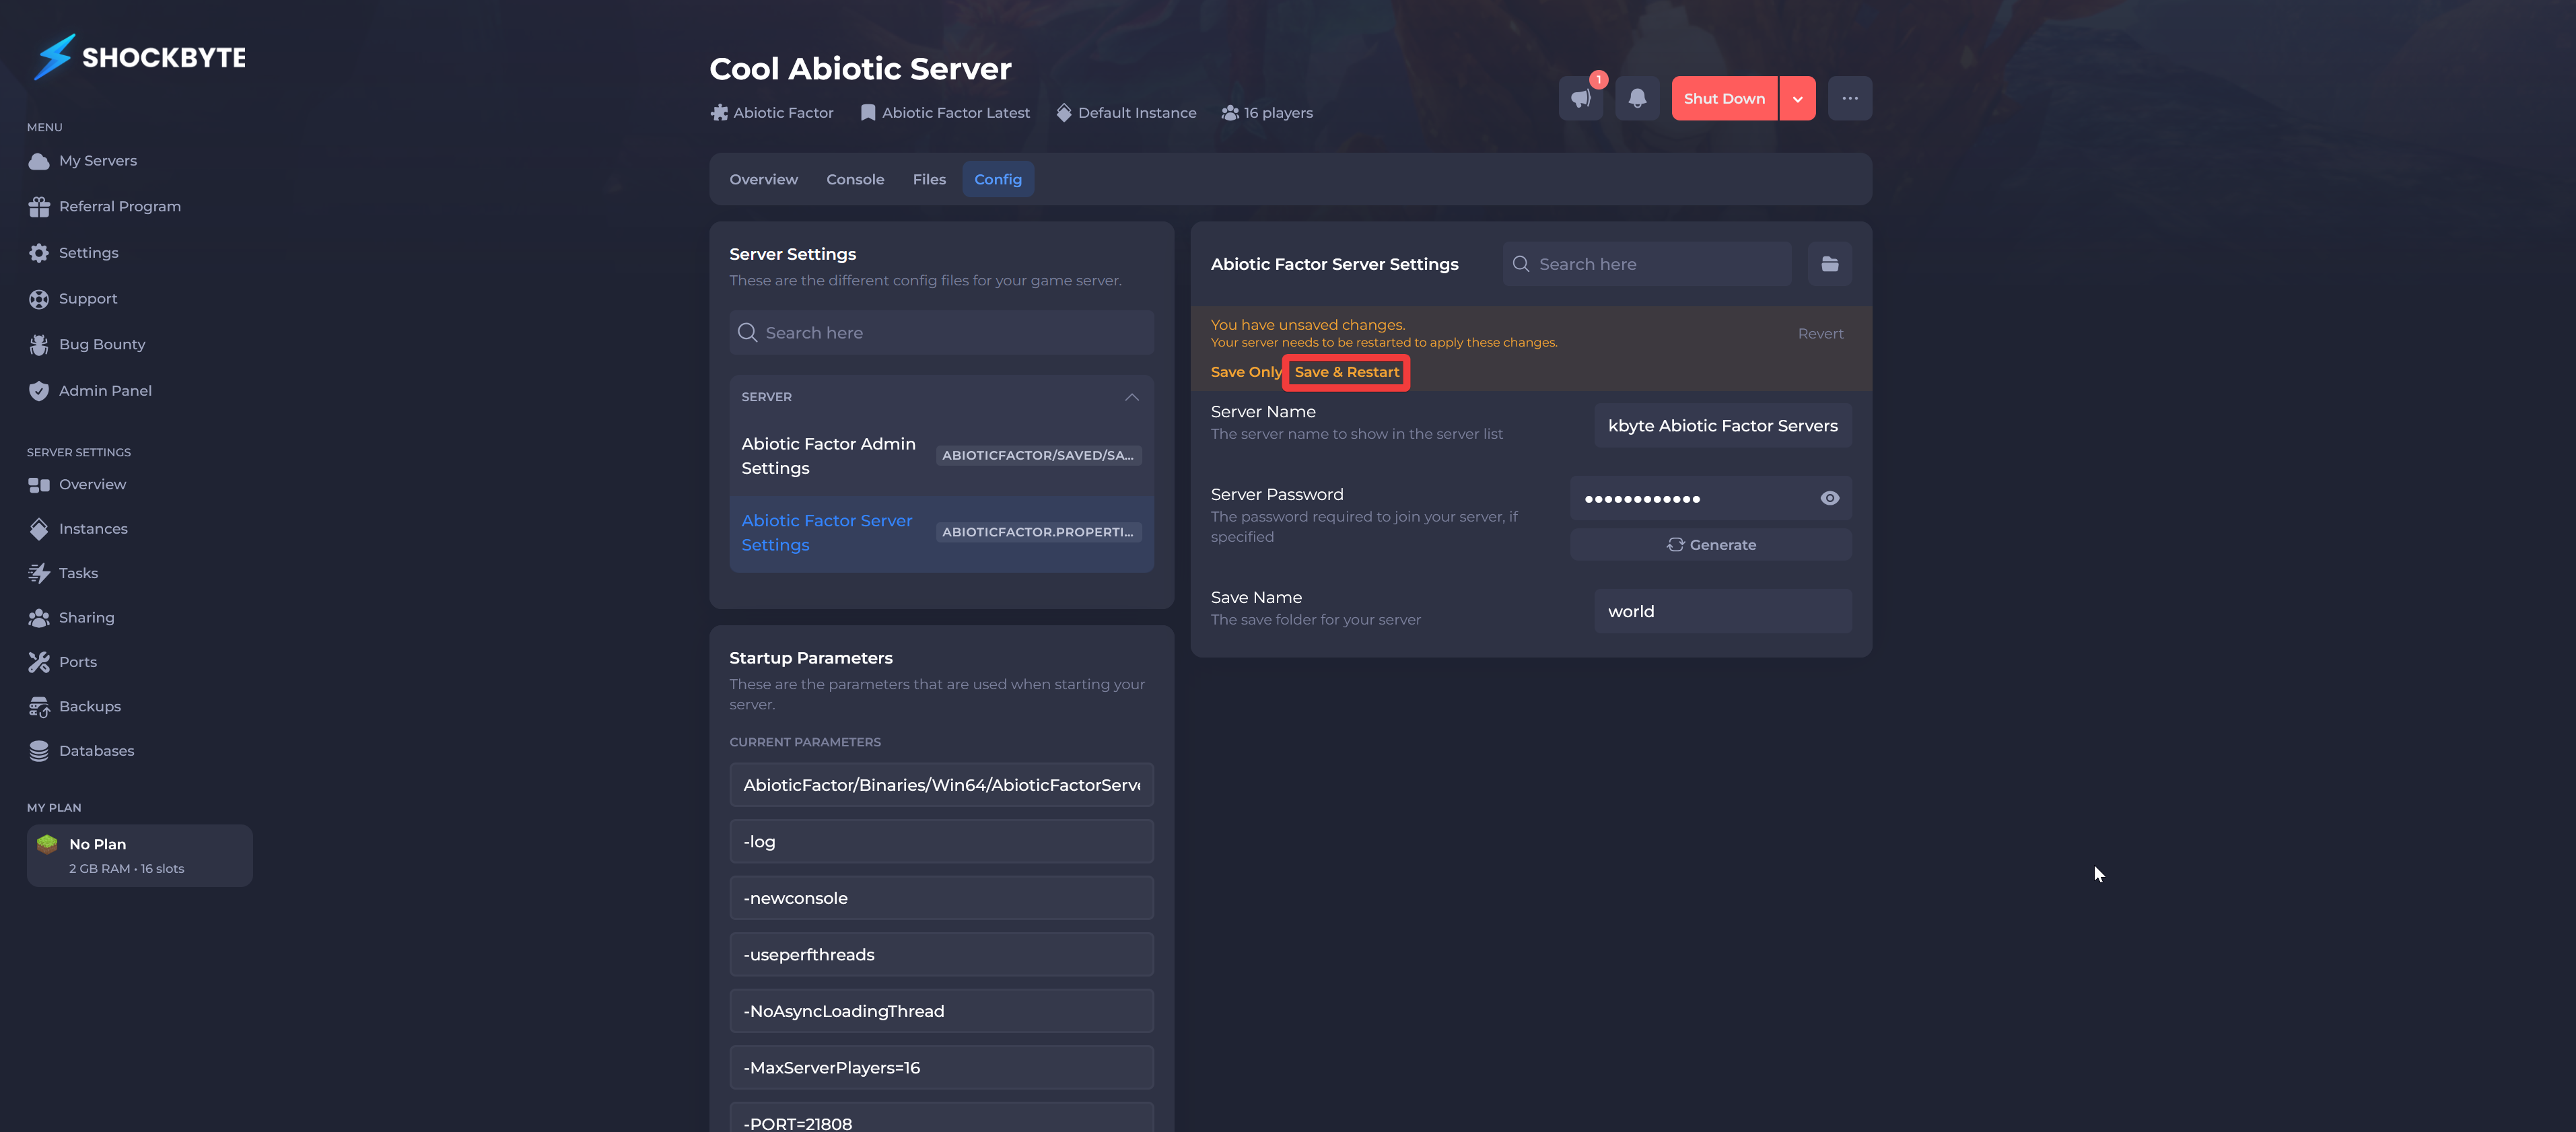
Task: Collapse the SERVER section chevron
Action: 1131,397
